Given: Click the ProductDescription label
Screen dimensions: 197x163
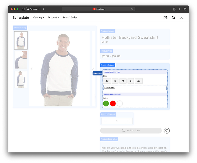Looking at the screenshot, I should pos(109,139).
